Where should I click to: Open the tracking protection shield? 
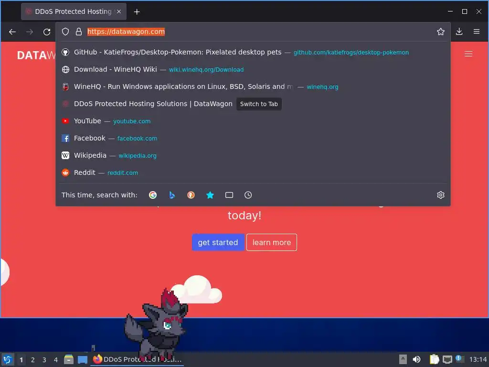click(x=65, y=32)
